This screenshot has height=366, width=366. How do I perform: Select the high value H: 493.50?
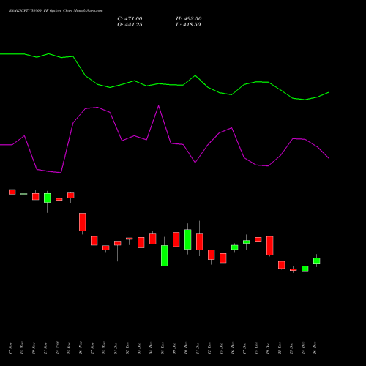coord(189,19)
